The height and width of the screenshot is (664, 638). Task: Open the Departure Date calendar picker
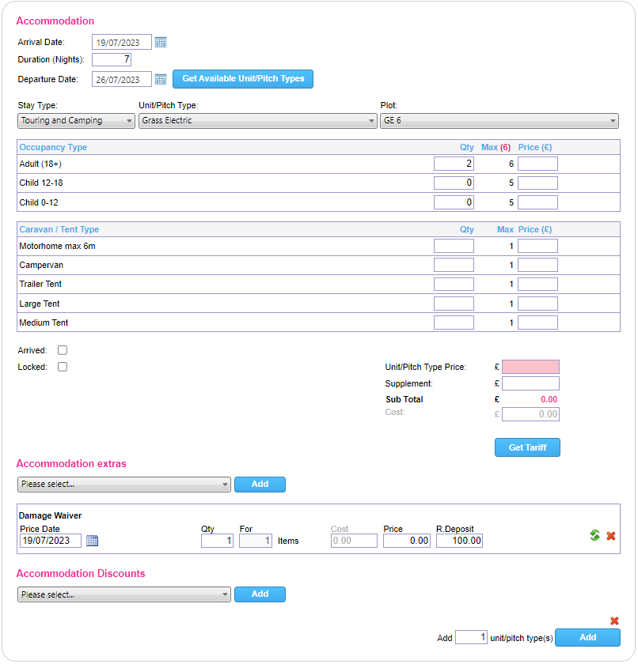pos(161,80)
